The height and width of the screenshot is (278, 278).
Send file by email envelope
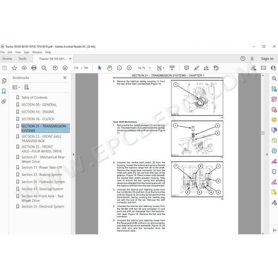263,68
